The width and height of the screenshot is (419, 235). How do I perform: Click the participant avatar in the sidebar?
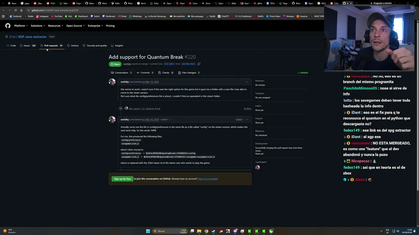(258, 167)
